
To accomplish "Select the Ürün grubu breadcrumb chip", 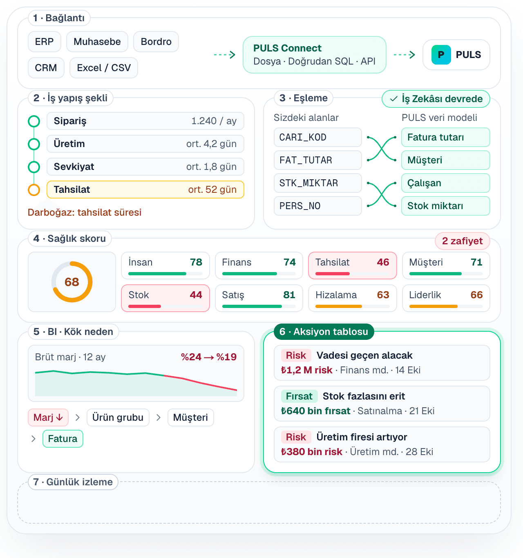I will [118, 417].
